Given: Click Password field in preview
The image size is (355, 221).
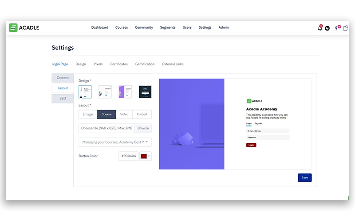Looking at the screenshot, I should pyautogui.click(x=268, y=137).
